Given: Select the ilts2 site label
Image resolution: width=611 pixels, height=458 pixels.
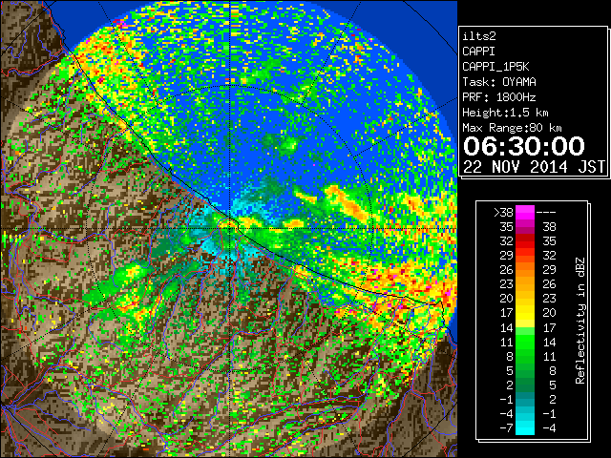Looking at the screenshot, I should click(x=479, y=36).
